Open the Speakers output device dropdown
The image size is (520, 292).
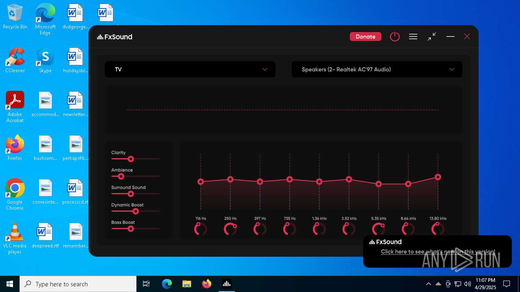tap(377, 69)
